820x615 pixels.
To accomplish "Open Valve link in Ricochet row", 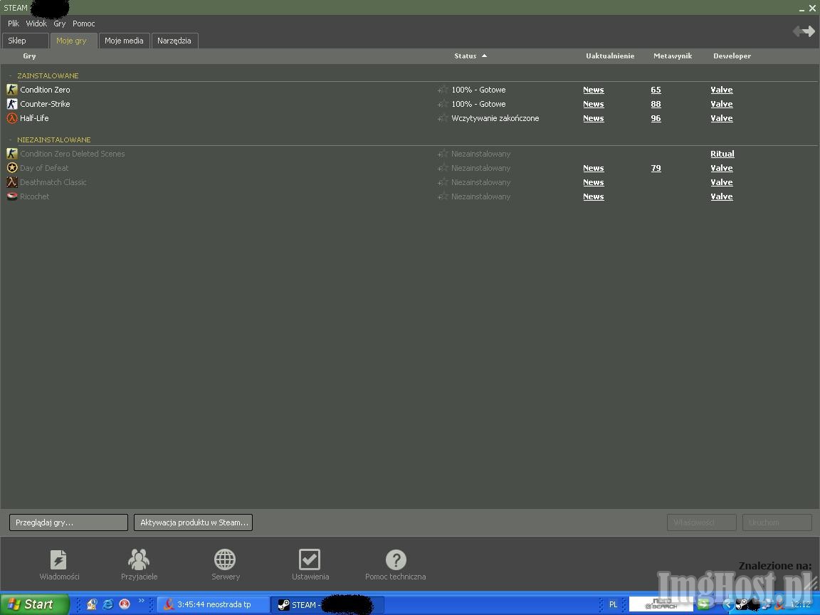I will pos(721,196).
